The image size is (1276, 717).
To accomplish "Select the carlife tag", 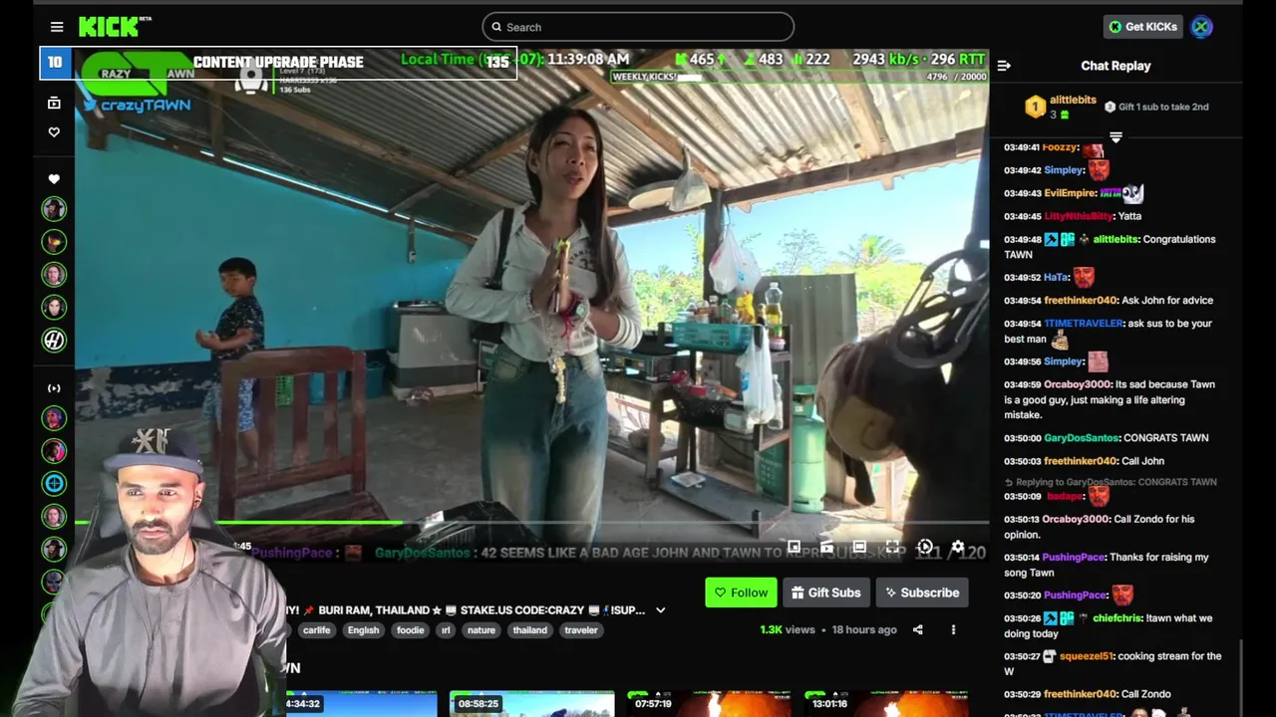I will 316,630.
